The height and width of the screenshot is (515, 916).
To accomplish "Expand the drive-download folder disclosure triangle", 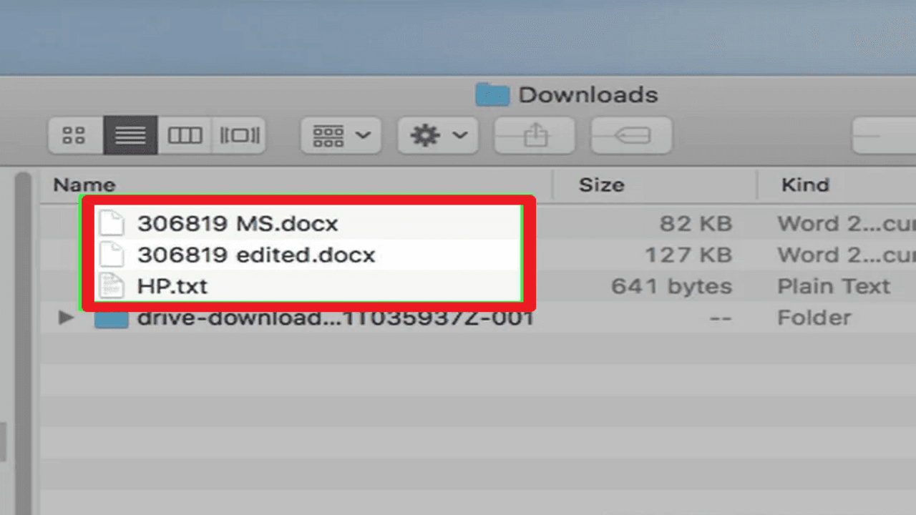I will tap(67, 318).
